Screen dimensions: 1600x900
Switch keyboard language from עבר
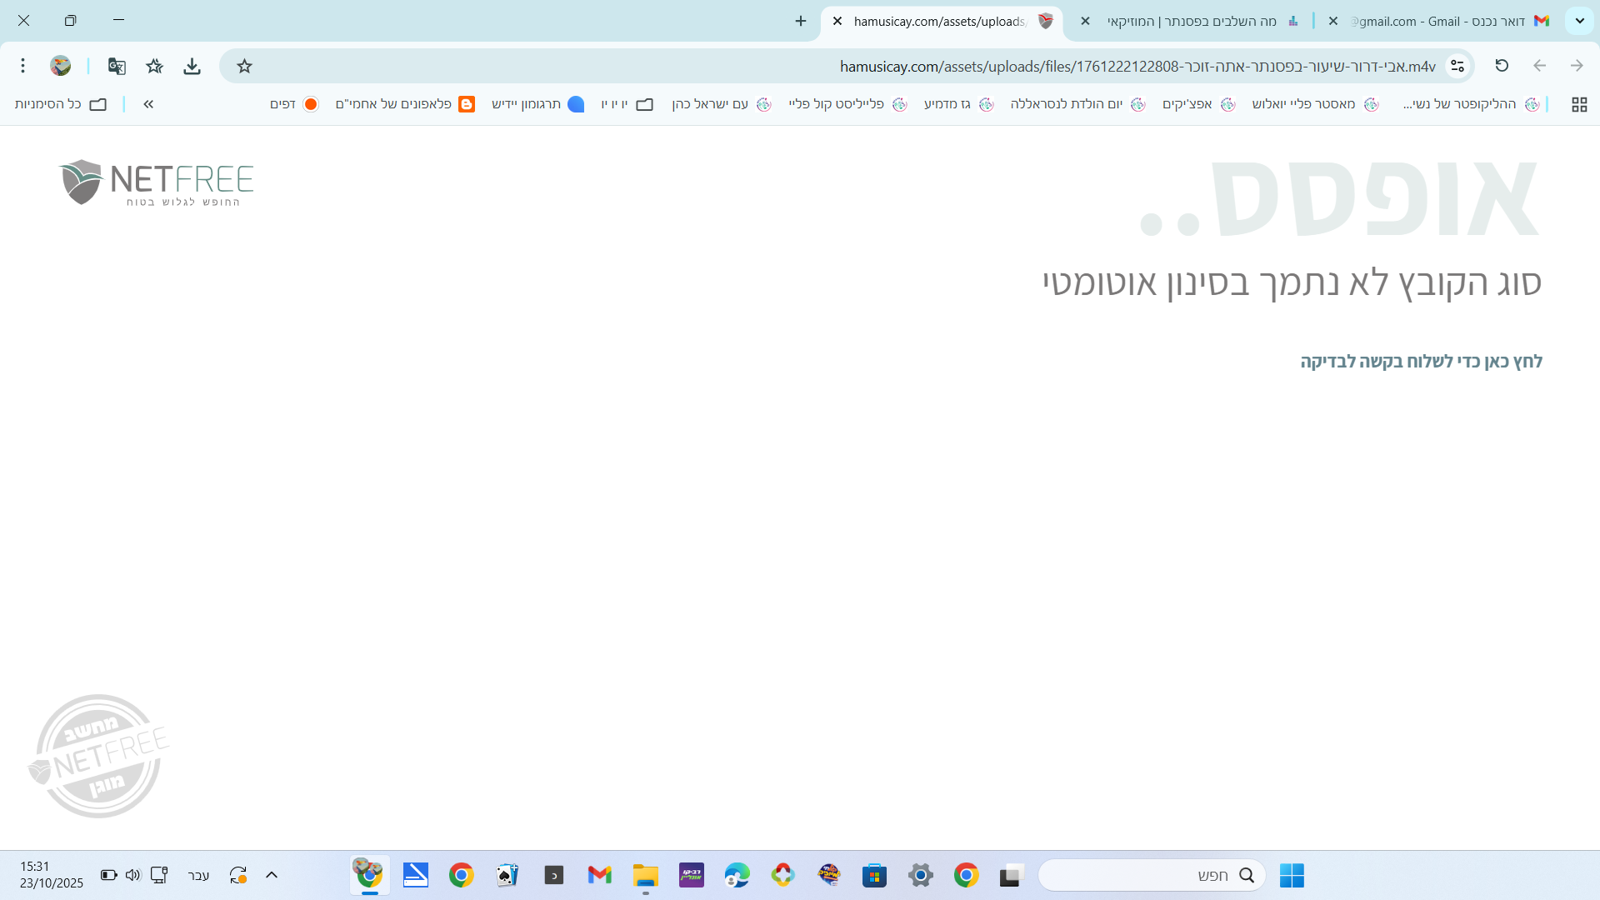coord(198,875)
